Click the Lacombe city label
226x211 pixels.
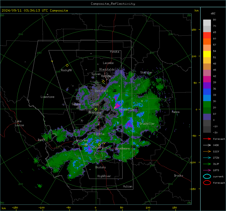108,63
